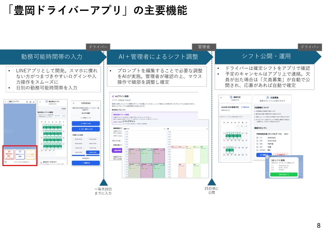Open アプリ操作マニュアル rich menu item
Viewport: 323px width, 239px height.
(x=31, y=155)
